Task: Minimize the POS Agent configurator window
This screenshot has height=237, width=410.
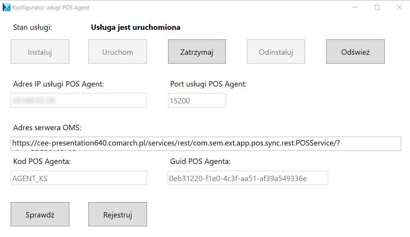Action: click(354, 7)
